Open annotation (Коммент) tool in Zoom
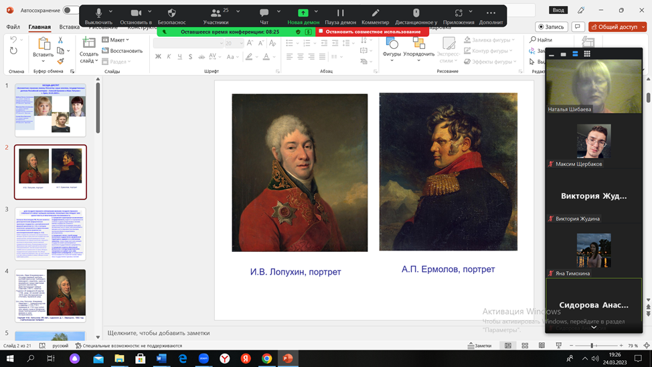652x367 pixels. pyautogui.click(x=375, y=14)
